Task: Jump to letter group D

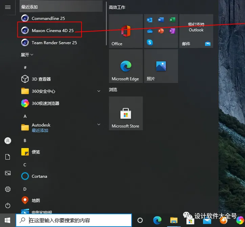Action: [25, 189]
